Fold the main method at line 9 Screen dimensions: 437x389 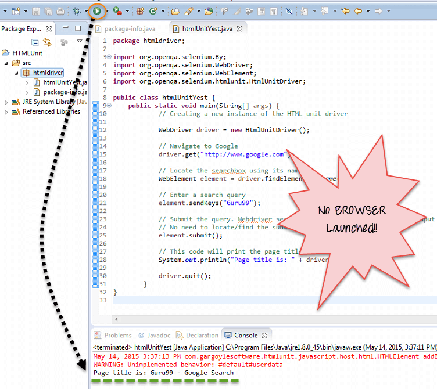tap(110, 106)
